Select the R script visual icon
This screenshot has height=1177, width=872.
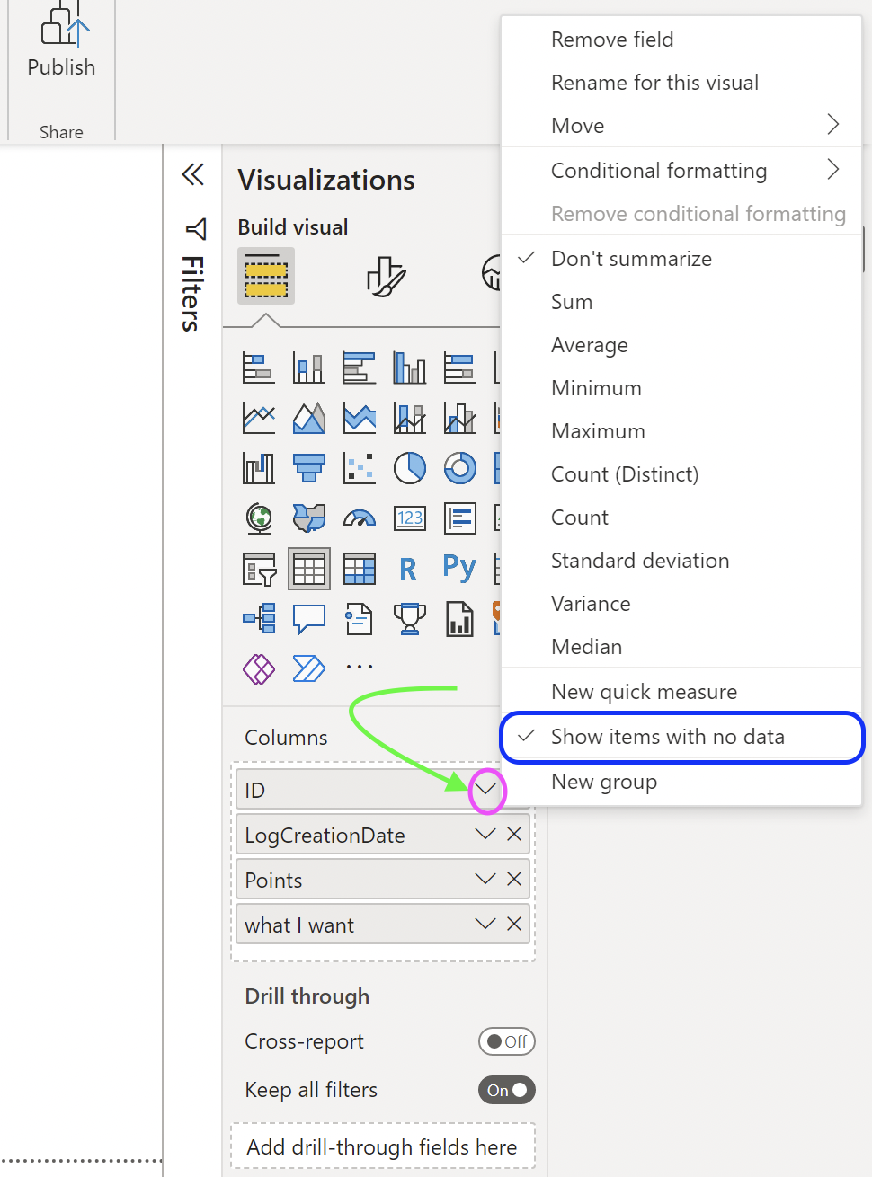(408, 569)
